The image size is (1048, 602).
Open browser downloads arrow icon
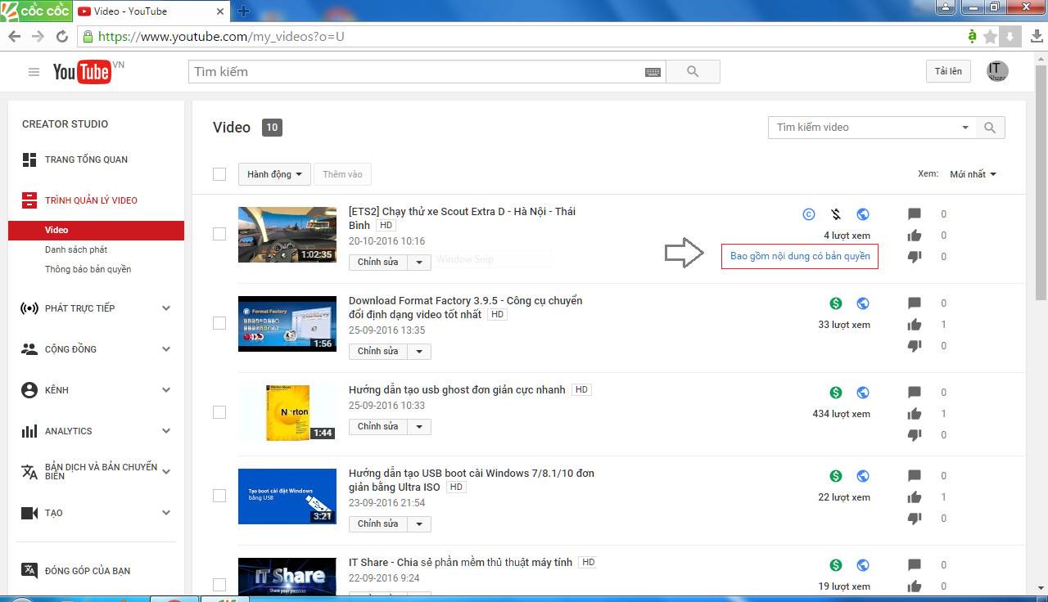coord(1037,37)
